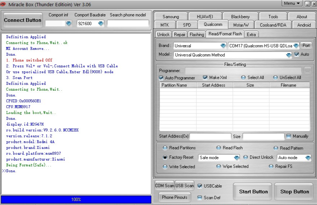Open the Repair sub-tab
This screenshot has height=205, width=317.
point(180,35)
